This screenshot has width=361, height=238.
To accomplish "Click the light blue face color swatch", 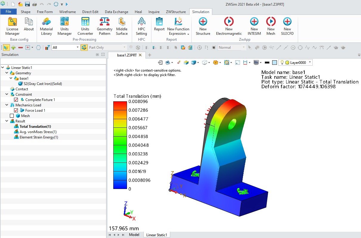I will [x=274, y=62].
